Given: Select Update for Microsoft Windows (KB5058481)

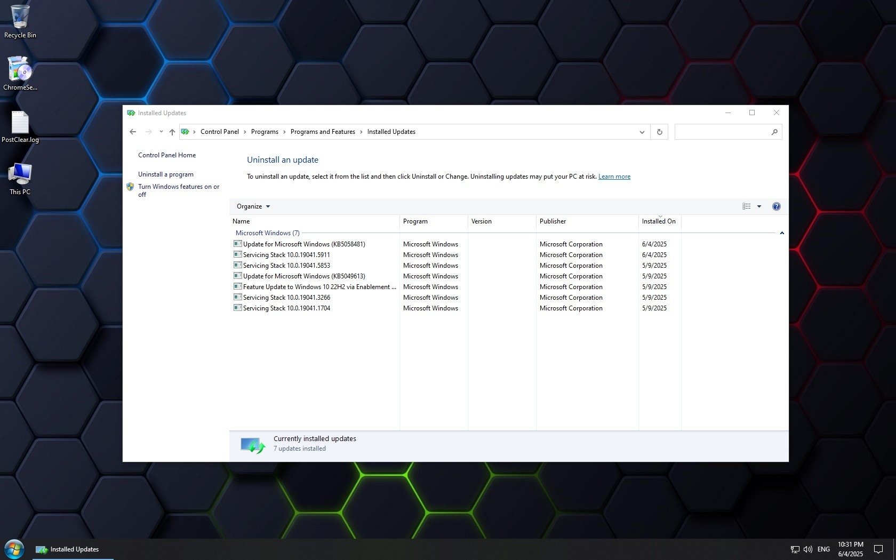Looking at the screenshot, I should click(304, 244).
